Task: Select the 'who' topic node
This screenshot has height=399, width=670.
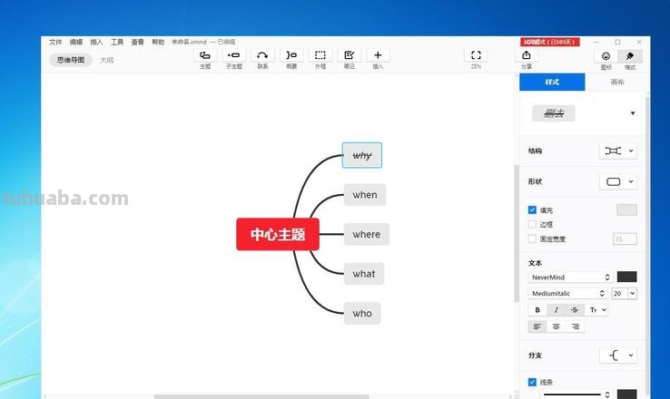Action: [362, 313]
